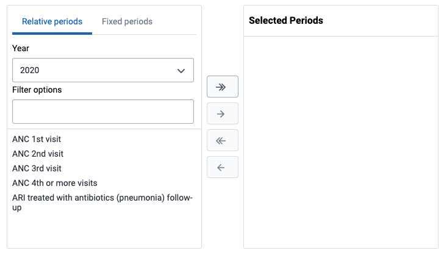Image resolution: width=444 pixels, height=253 pixels.
Task: Click the move-all-right double arrow button
Action: pyautogui.click(x=222, y=87)
